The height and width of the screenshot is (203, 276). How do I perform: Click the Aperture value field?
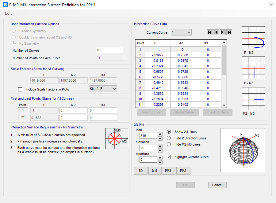pos(148,160)
